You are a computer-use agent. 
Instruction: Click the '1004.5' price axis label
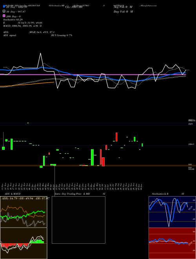[191, 144]
